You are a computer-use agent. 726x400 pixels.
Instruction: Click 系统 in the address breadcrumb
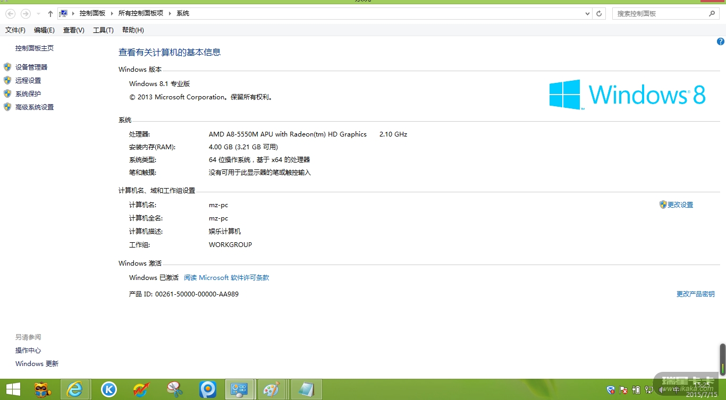click(183, 13)
